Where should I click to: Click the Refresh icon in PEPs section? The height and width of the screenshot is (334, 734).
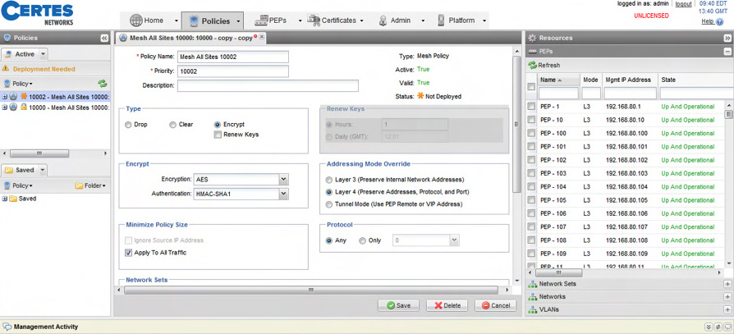[x=533, y=65]
